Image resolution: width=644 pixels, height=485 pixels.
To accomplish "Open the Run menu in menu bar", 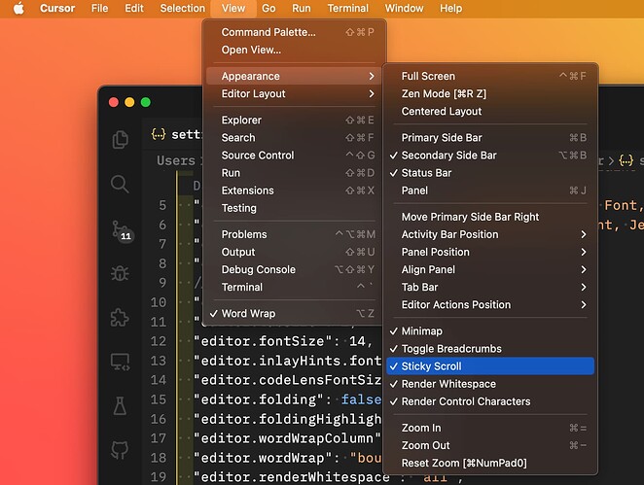I will [x=302, y=8].
